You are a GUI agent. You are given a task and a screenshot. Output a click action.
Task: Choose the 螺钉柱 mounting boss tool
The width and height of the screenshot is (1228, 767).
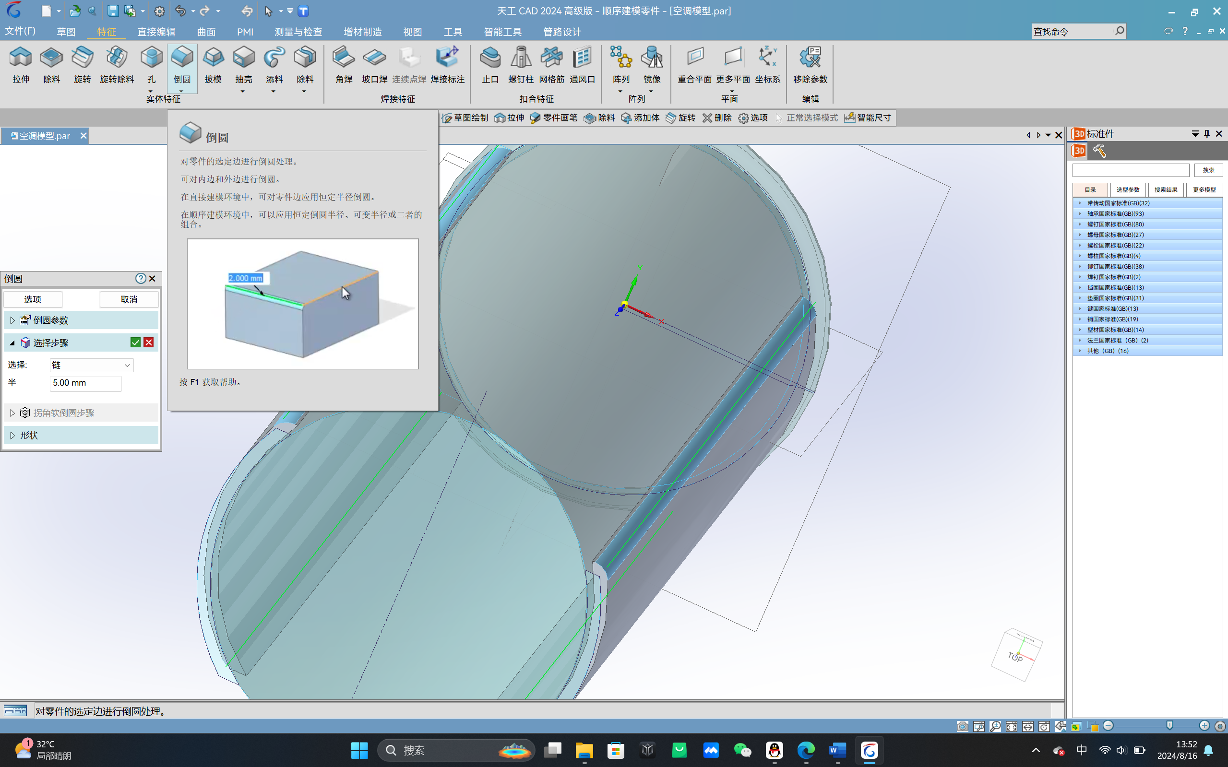(521, 64)
